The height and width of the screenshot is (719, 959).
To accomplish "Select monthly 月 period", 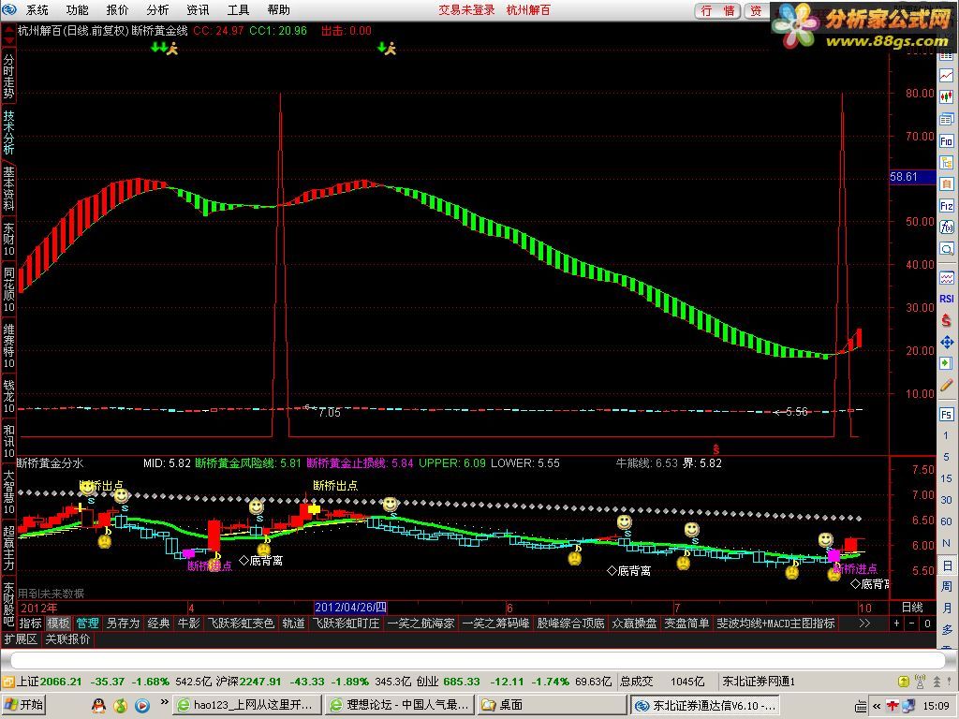I will [x=946, y=608].
